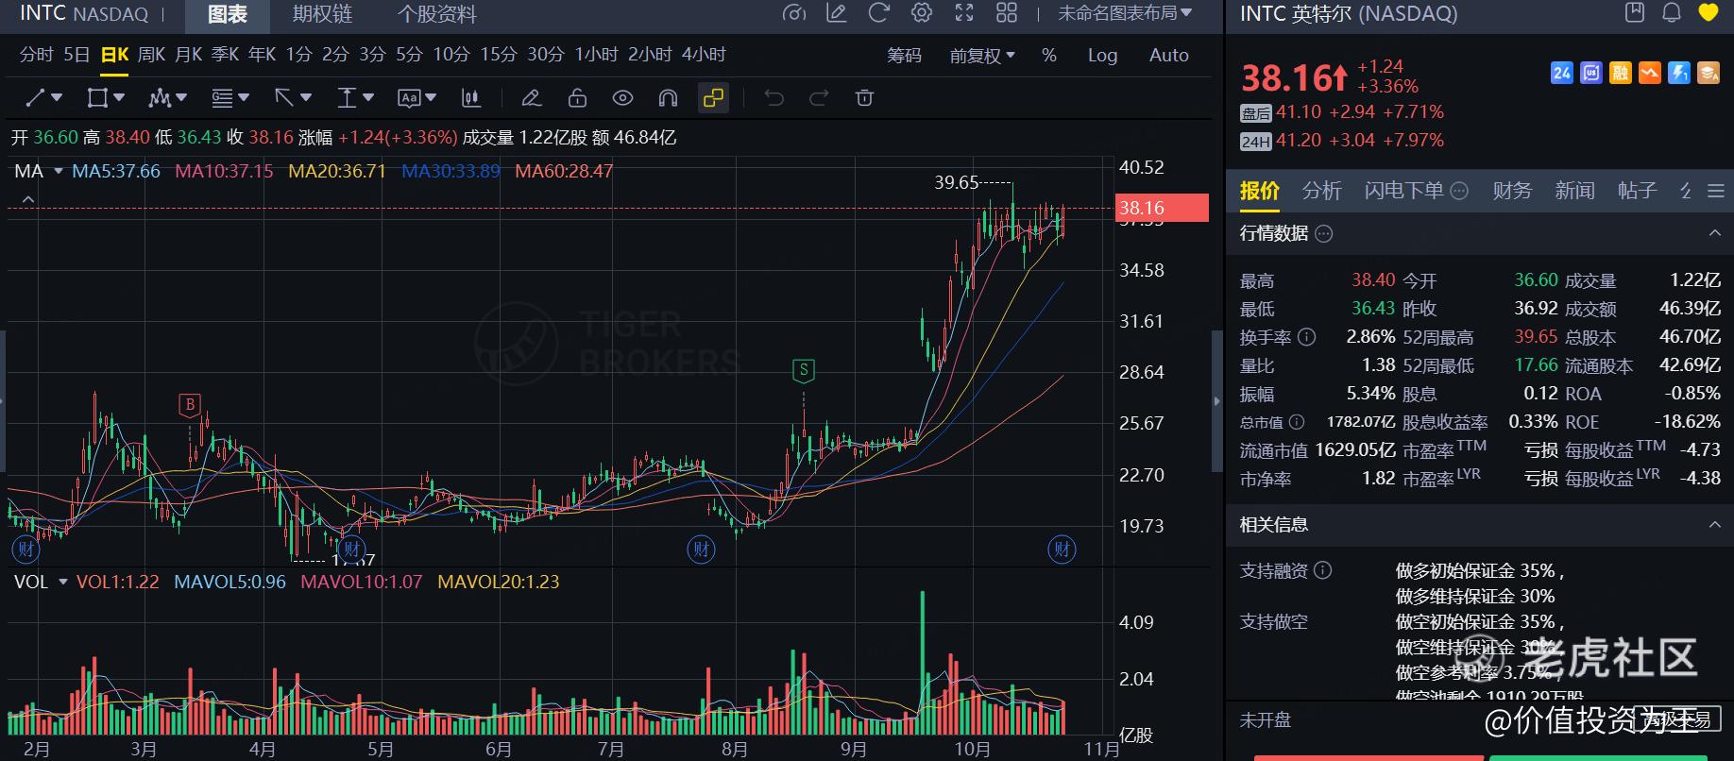Click the fullscreen expand icon
This screenshot has width=1734, height=761.
[x=964, y=13]
